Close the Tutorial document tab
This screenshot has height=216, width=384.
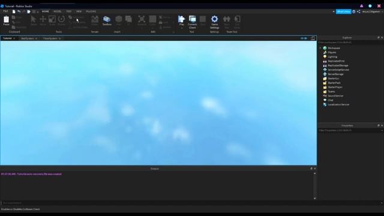[14, 38]
